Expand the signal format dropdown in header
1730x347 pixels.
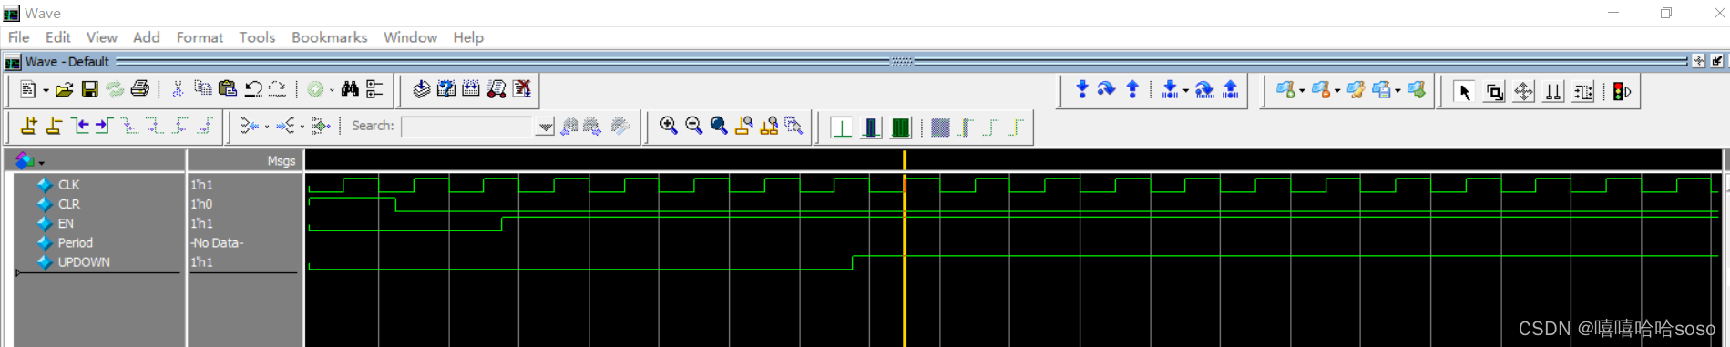tap(41, 163)
